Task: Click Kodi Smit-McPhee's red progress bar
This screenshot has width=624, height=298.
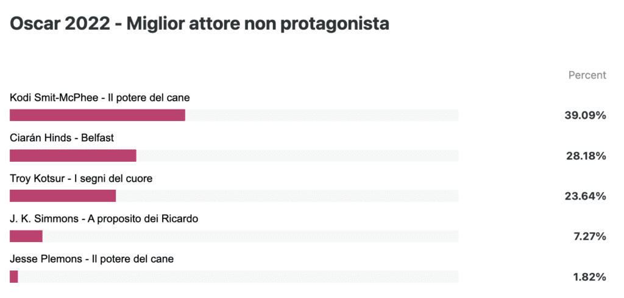Action: [x=97, y=115]
